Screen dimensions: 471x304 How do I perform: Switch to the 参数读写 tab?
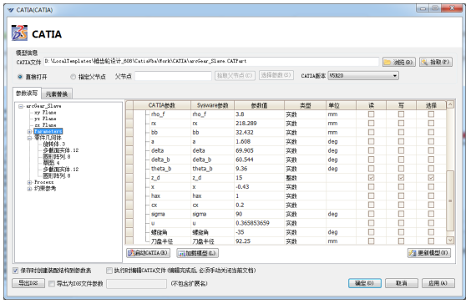[x=27, y=94]
